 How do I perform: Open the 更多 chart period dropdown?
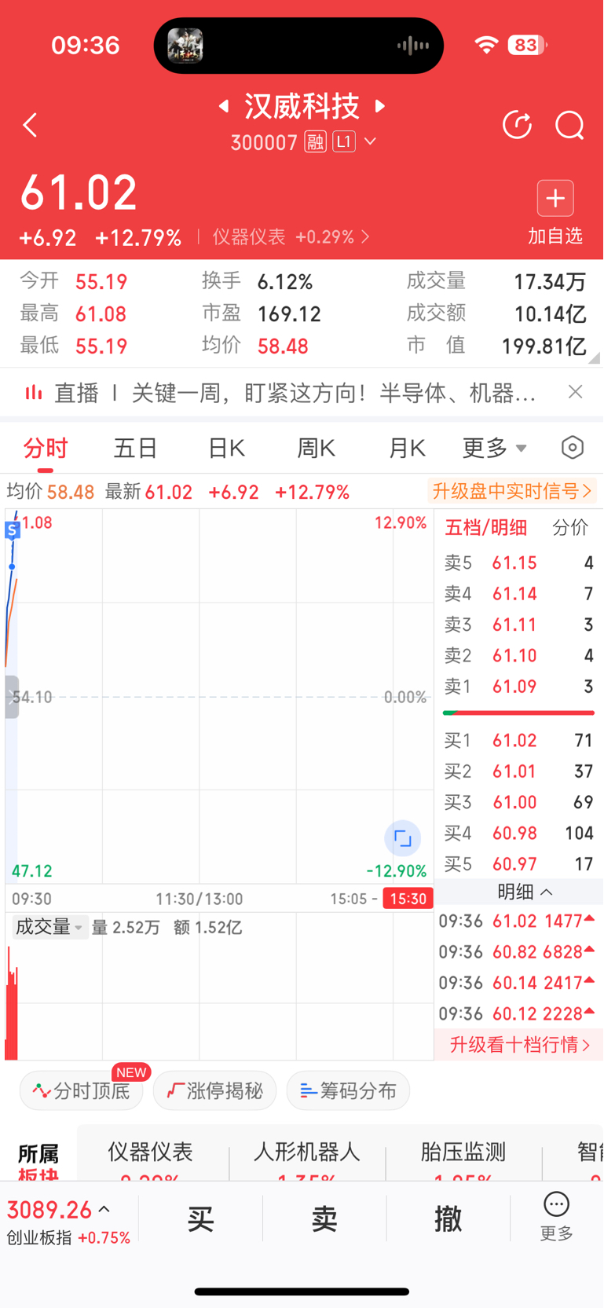pos(495,449)
